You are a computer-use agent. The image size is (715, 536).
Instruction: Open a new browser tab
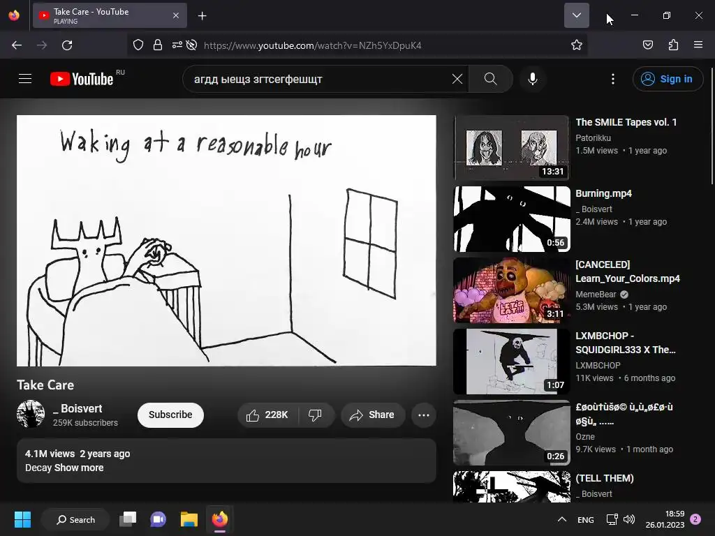coord(202,16)
